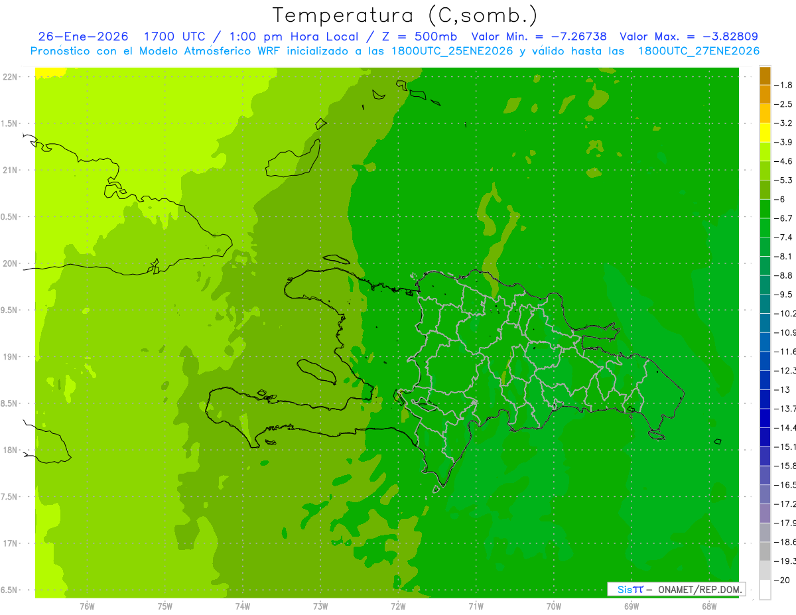Click the '73W' longitude axis label

(320, 605)
